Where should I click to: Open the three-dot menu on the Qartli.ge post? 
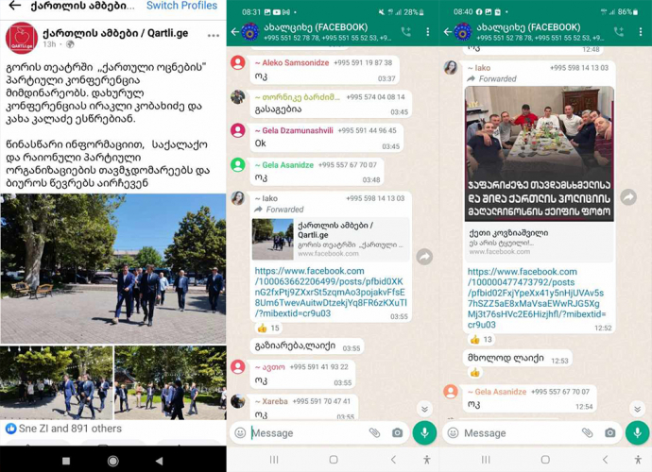pyautogui.click(x=214, y=36)
